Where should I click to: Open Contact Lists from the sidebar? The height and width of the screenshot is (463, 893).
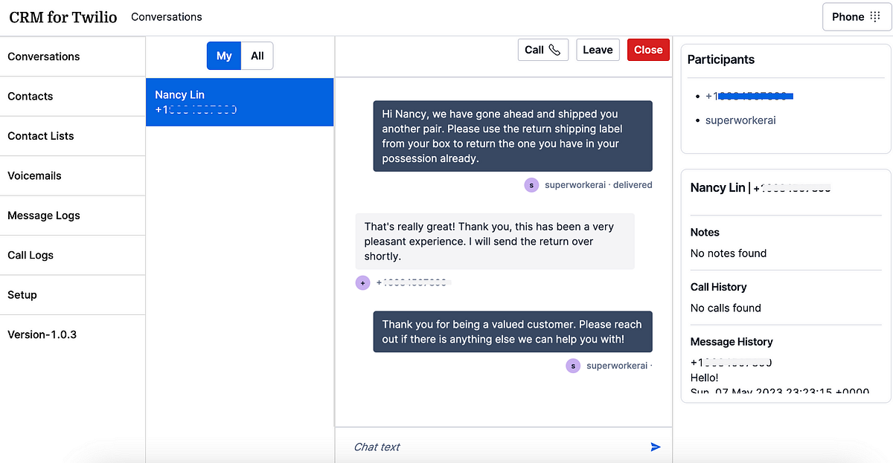[39, 136]
